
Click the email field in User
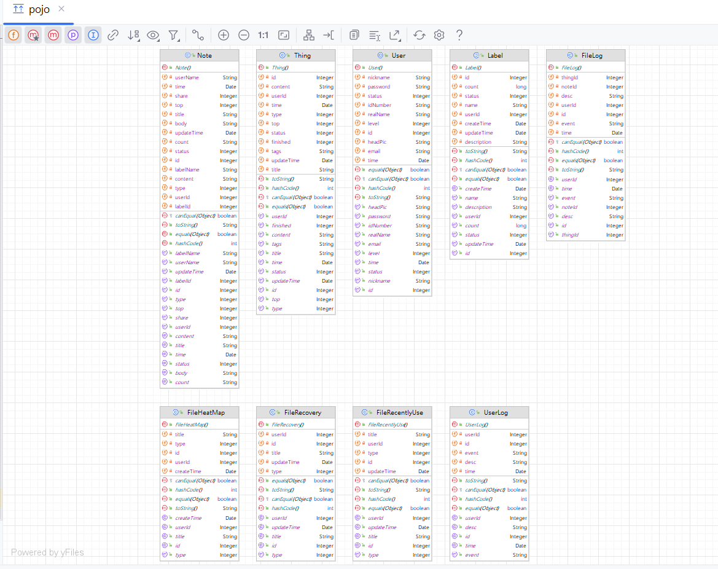click(x=392, y=151)
